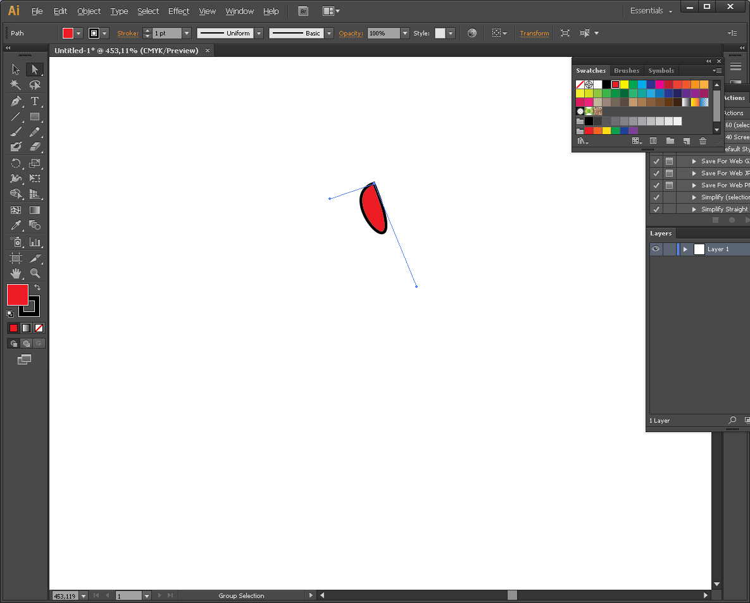Select the Lasso tool
This screenshot has height=603, width=750.
pyautogui.click(x=34, y=85)
